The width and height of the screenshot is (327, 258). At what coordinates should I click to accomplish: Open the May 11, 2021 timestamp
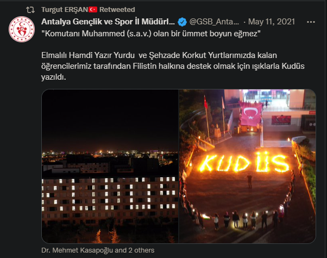point(272,22)
